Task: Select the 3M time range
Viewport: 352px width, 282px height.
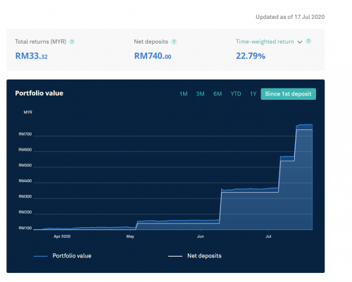Action: pyautogui.click(x=201, y=94)
